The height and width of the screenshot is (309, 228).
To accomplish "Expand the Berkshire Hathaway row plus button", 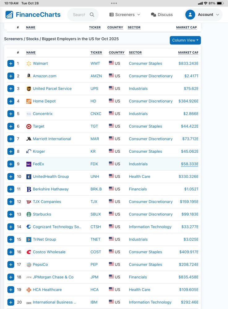I will click(11, 189).
